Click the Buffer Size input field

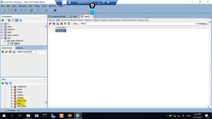click(x=31, y=52)
